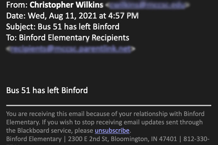Click sender name Christopher Wilkins
218x145 pixels.
(x=66, y=5)
